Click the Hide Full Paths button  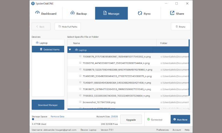click(x=68, y=27)
